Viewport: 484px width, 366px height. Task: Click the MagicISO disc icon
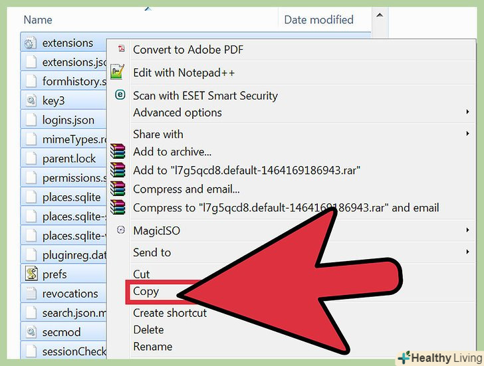tap(121, 230)
